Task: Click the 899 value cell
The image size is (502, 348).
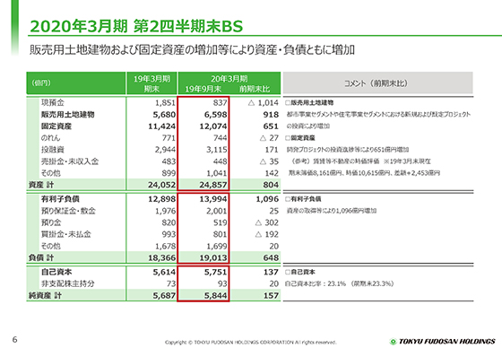Action: tap(169, 173)
